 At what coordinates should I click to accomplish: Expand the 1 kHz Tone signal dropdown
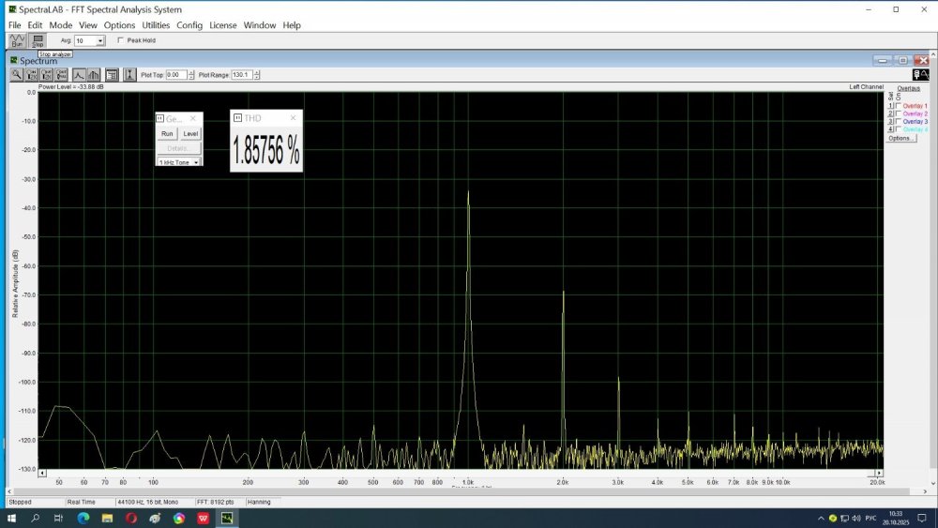point(196,162)
